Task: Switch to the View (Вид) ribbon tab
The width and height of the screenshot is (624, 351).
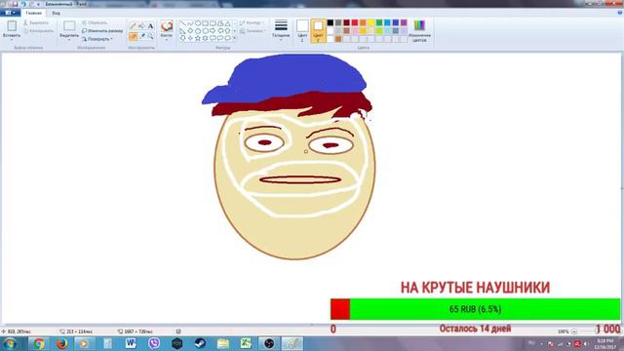Action: (57, 13)
